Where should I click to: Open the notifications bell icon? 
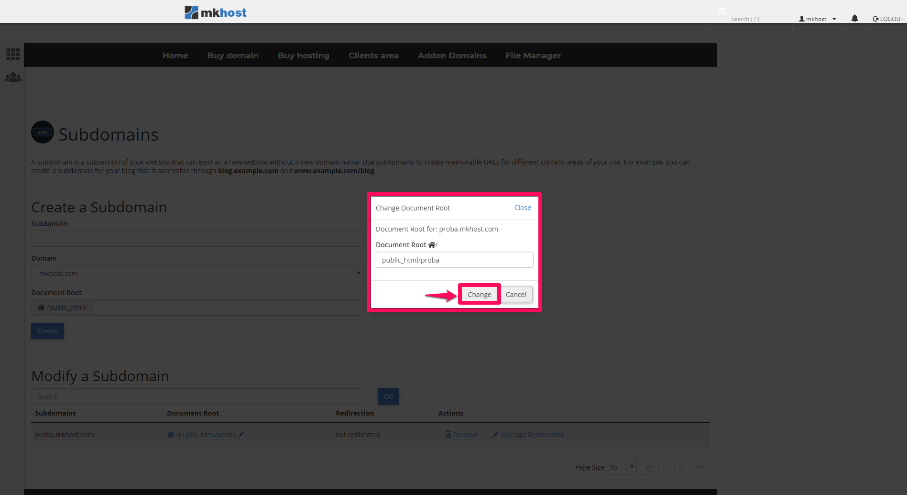(854, 19)
